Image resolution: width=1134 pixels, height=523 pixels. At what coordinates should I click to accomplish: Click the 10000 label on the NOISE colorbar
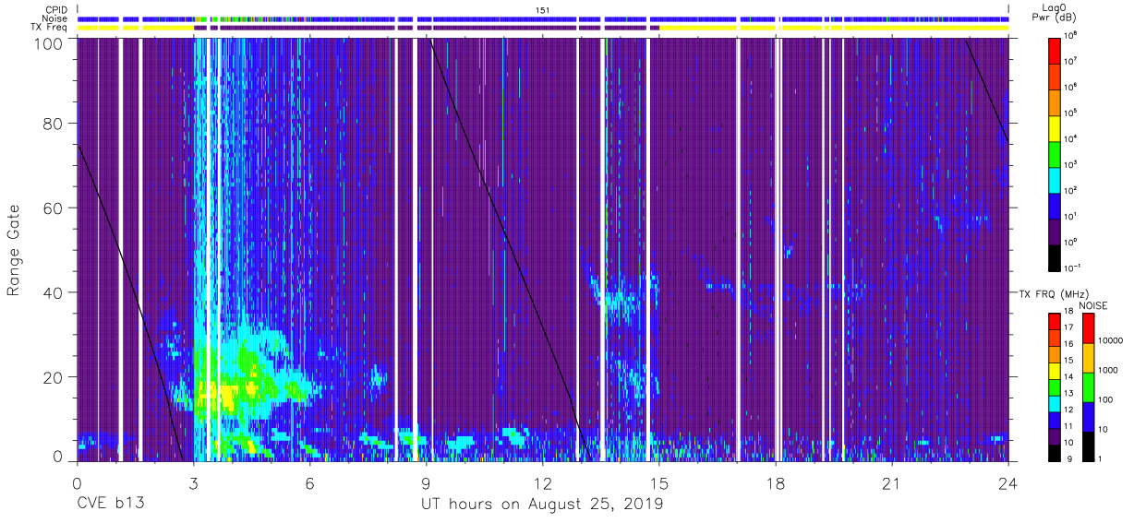pyautogui.click(x=1112, y=341)
